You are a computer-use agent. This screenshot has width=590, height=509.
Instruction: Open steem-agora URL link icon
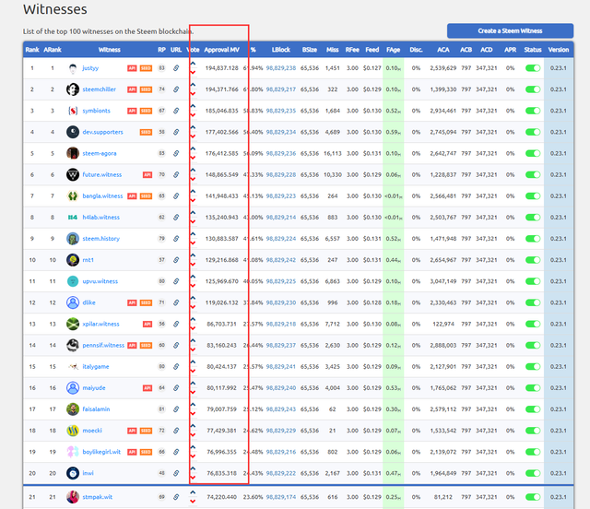[x=176, y=153]
